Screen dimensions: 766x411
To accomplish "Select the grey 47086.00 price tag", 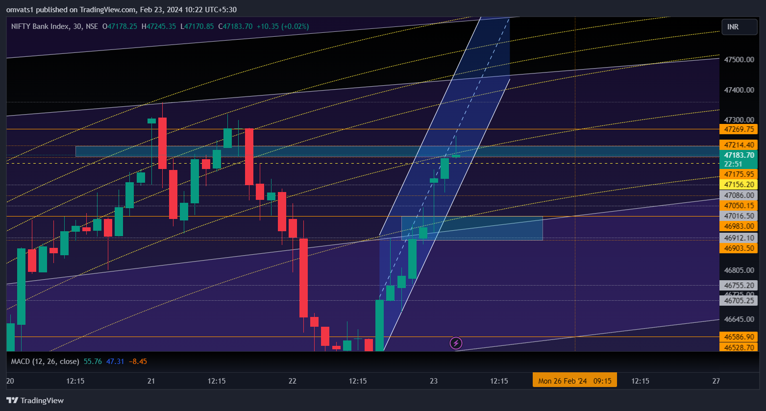I will pyautogui.click(x=739, y=195).
